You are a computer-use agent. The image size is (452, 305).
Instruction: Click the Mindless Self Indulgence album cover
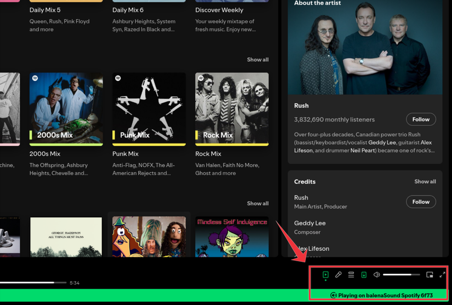[232, 237]
